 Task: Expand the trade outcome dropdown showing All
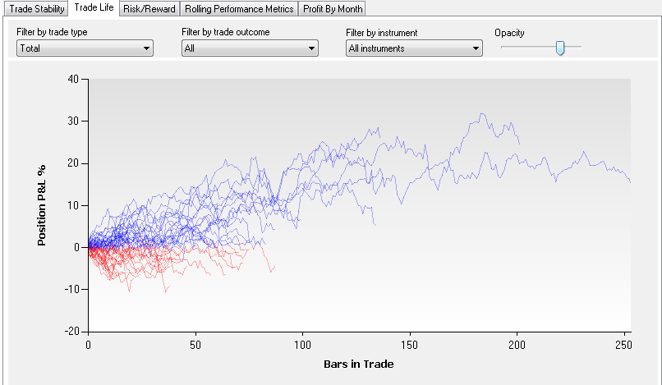pyautogui.click(x=249, y=48)
